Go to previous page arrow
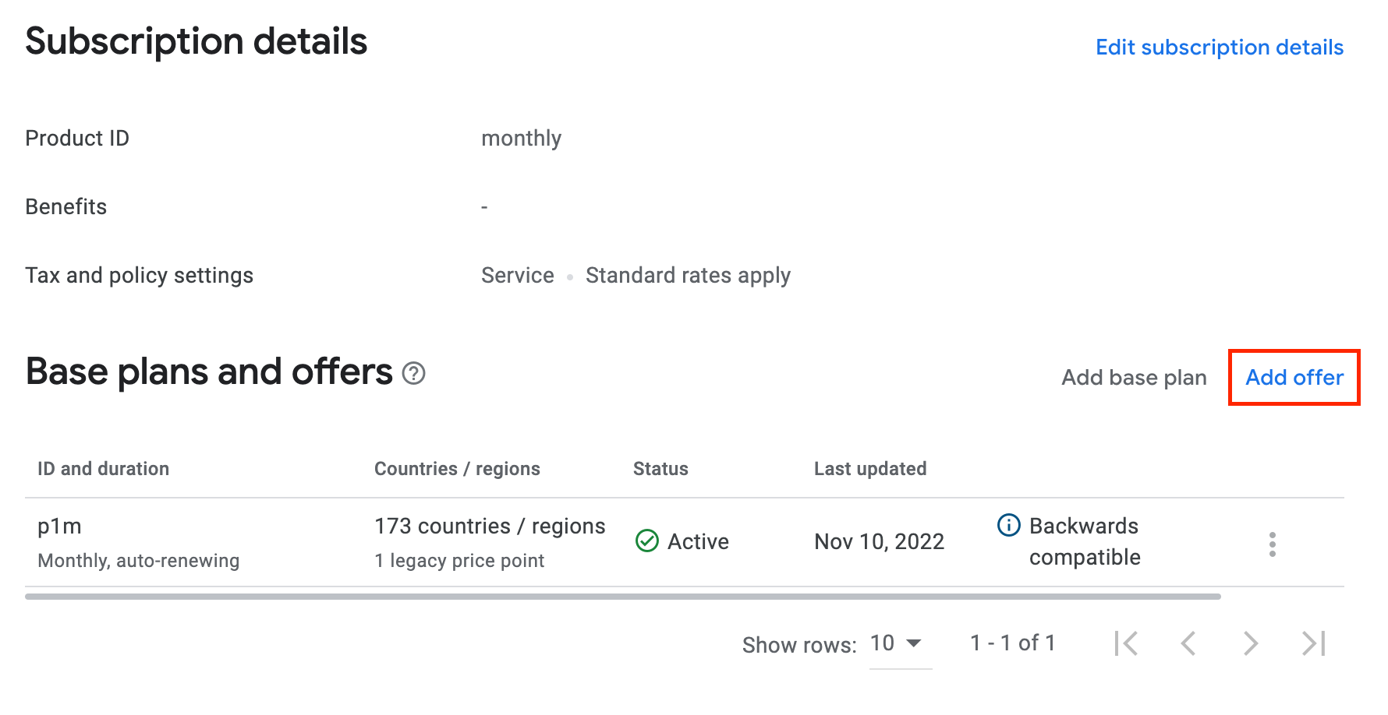The width and height of the screenshot is (1388, 715). pyautogui.click(x=1188, y=643)
